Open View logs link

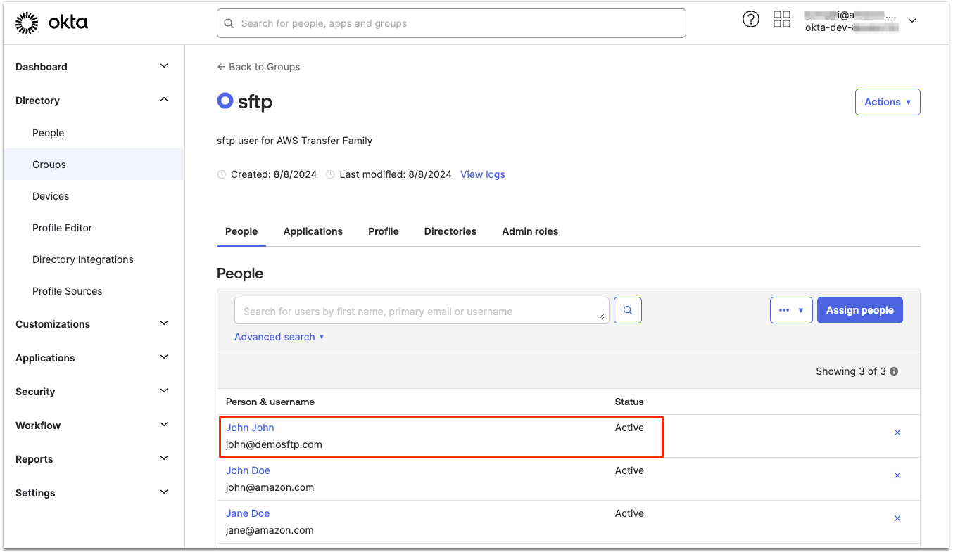coord(482,174)
